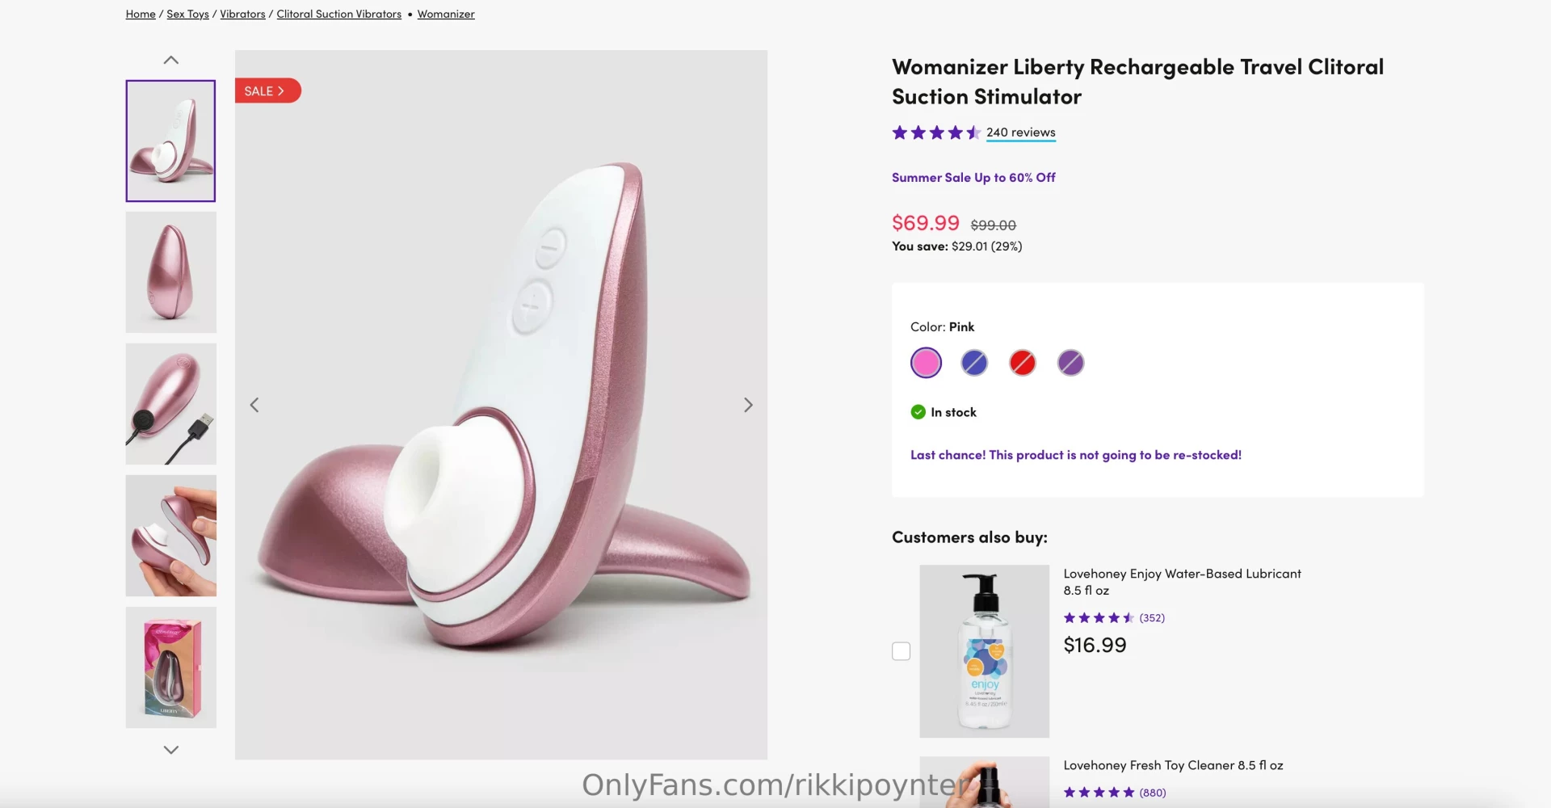
Task: Open the 240 reviews link
Action: click(x=1019, y=132)
